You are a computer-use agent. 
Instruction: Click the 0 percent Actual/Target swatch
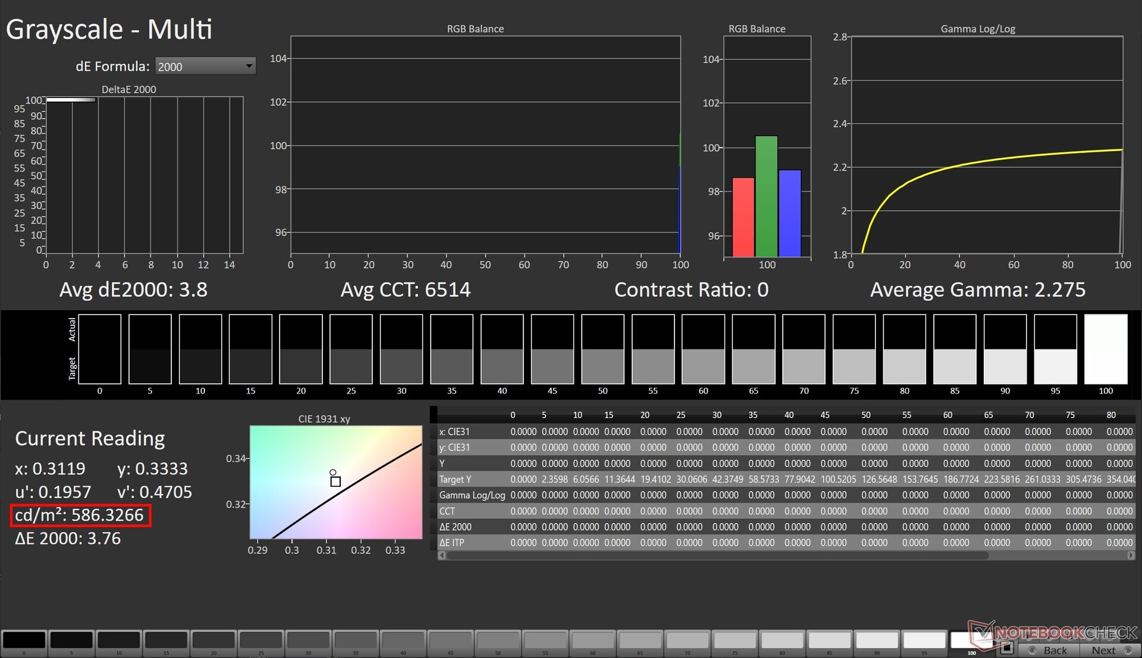[99, 349]
